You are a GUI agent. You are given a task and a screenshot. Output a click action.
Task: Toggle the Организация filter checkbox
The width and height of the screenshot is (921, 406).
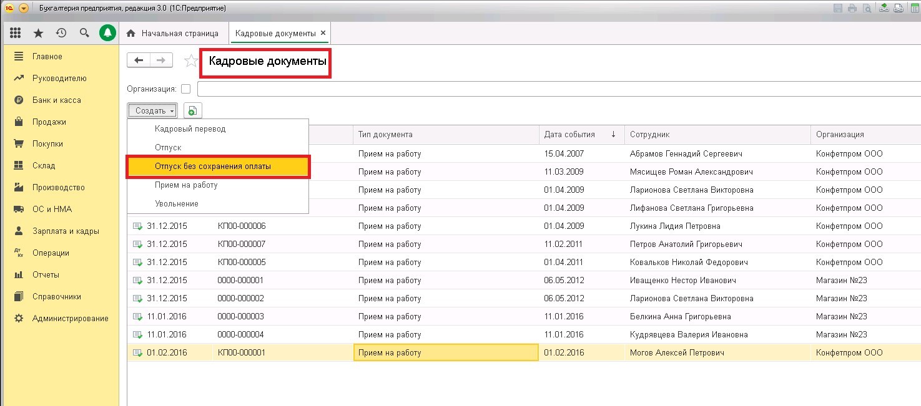point(185,89)
